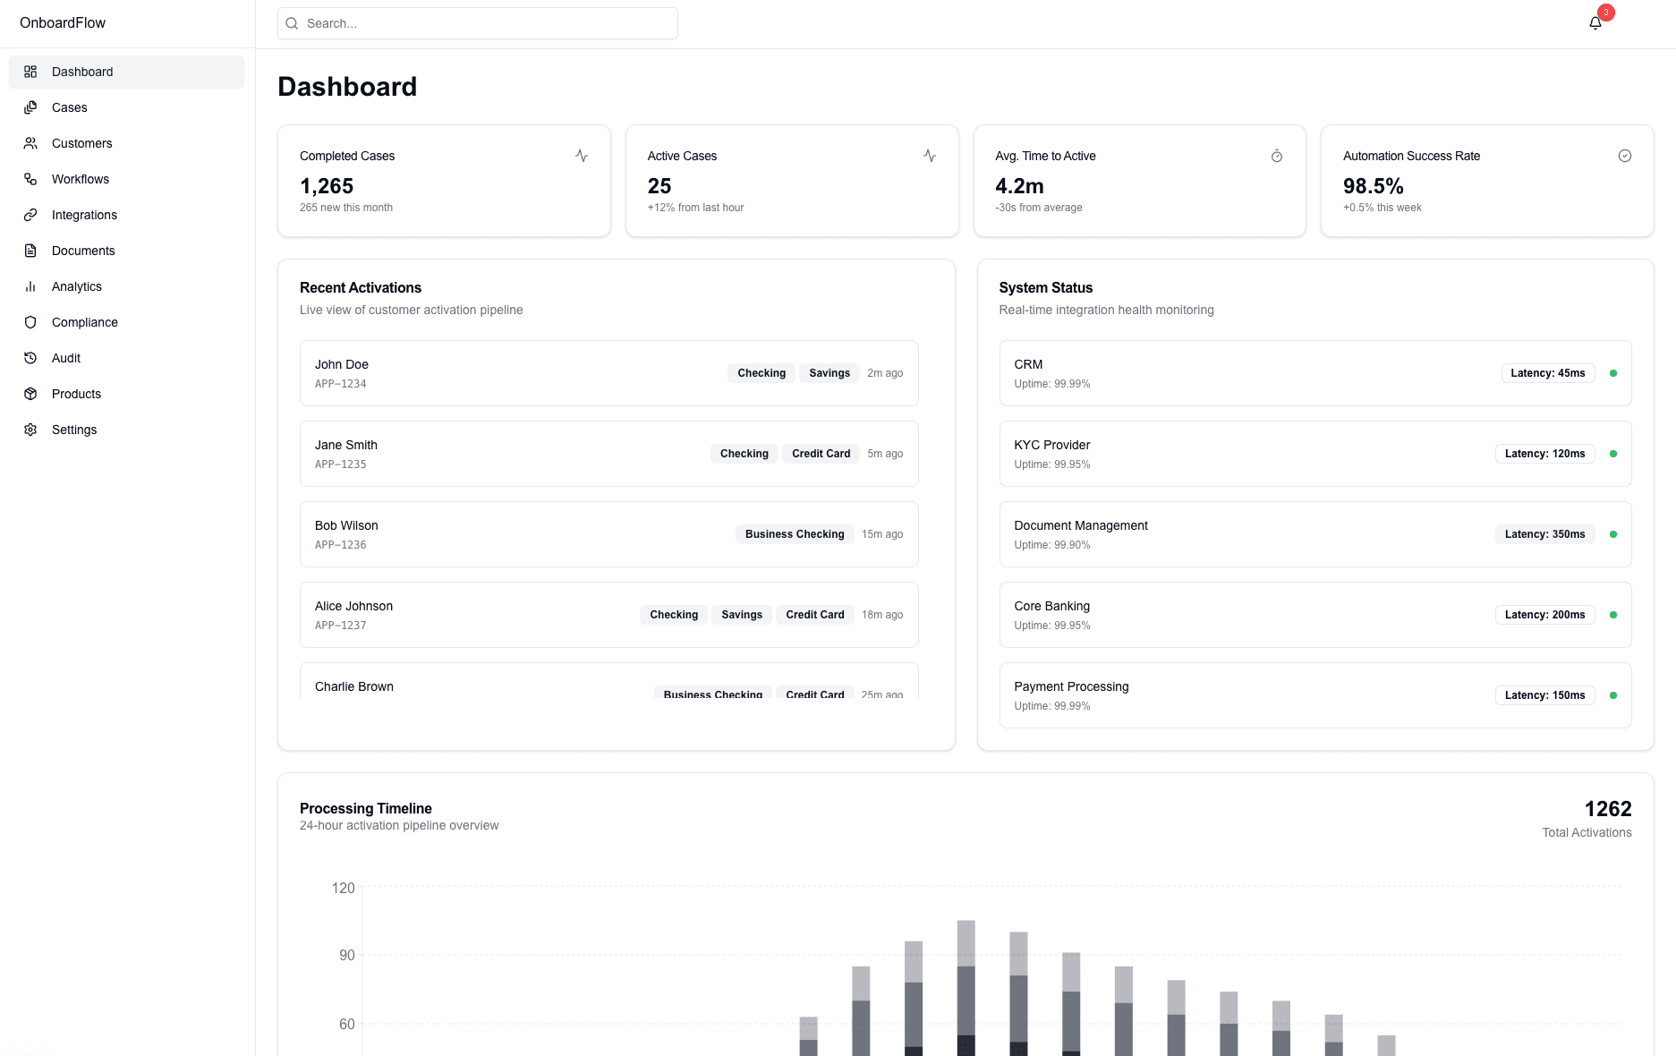Click the Audit history icon
This screenshot has height=1056, width=1676.
[x=30, y=358]
